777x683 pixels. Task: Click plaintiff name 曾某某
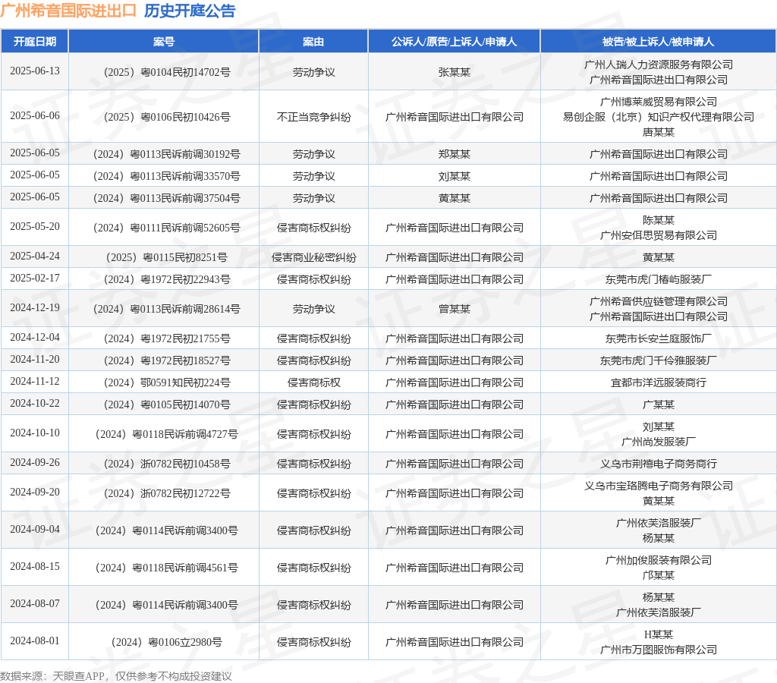(x=455, y=309)
